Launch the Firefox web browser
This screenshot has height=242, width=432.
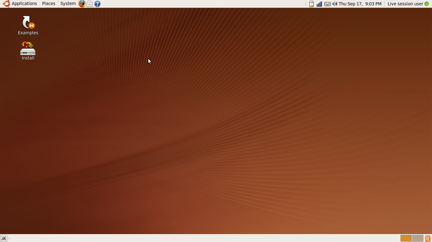click(82, 4)
